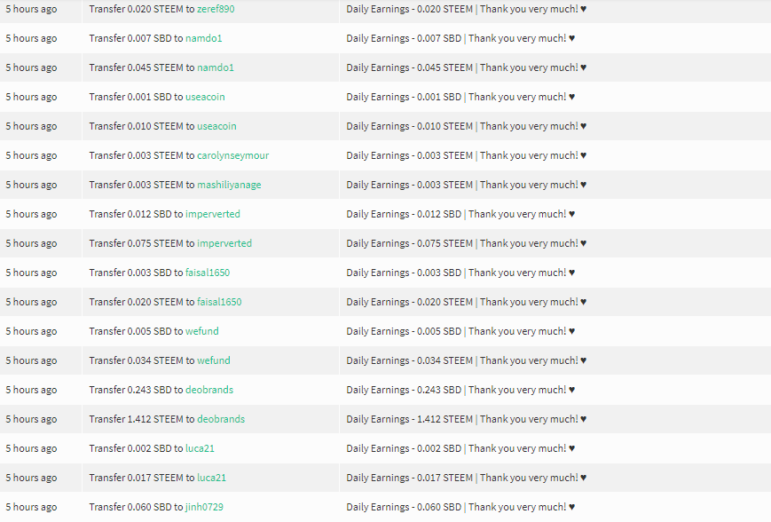The width and height of the screenshot is (771, 522).
Task: Click luca21 in the 0.017 STEEM transfer
Action: coord(211,478)
